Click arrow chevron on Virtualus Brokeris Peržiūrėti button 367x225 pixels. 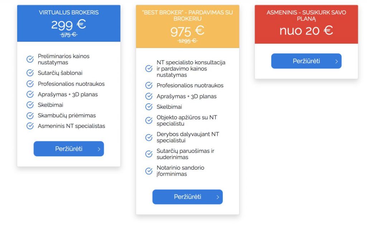[x=99, y=149]
